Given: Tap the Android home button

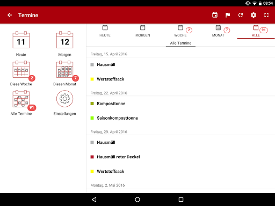Looking at the screenshot, I should [137, 200].
